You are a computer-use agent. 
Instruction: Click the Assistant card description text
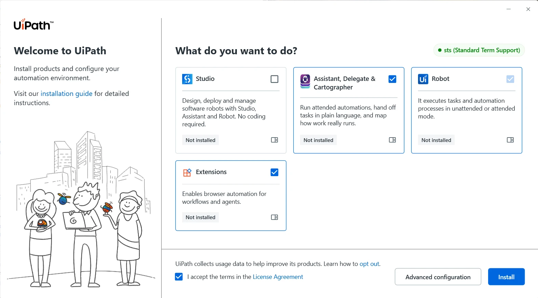pyautogui.click(x=348, y=115)
